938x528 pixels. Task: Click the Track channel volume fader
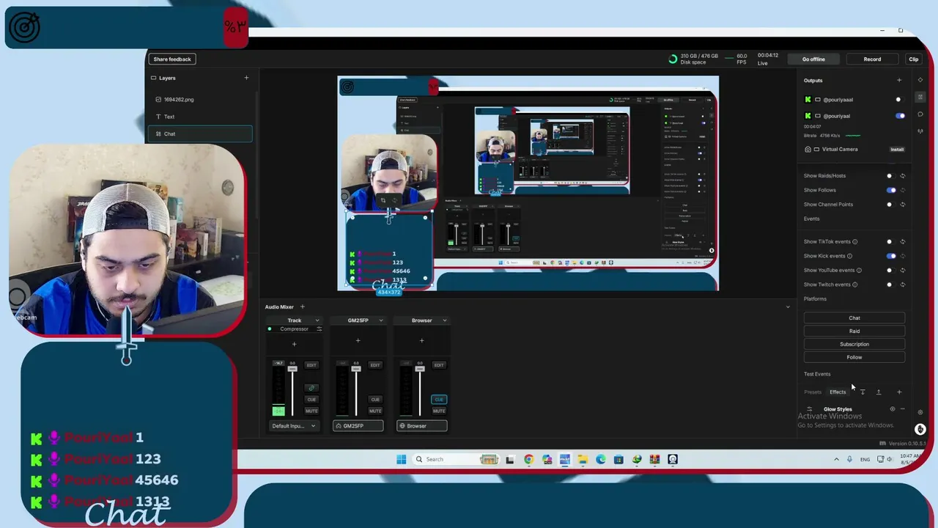tap(292, 368)
